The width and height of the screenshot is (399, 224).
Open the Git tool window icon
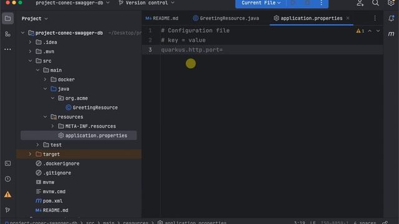click(7, 210)
